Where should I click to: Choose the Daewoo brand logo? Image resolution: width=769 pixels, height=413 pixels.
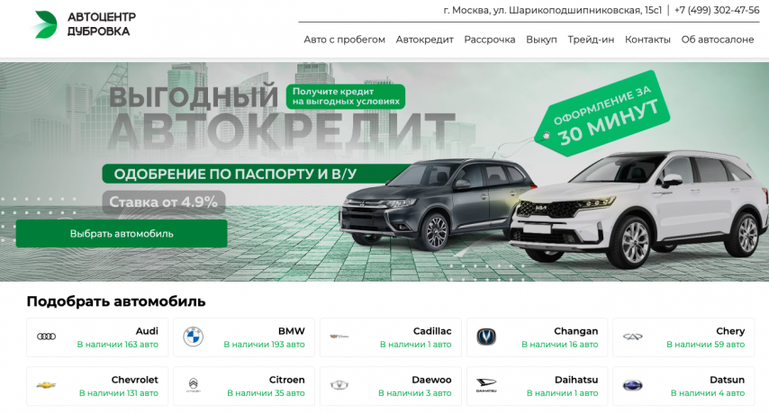pos(339,385)
